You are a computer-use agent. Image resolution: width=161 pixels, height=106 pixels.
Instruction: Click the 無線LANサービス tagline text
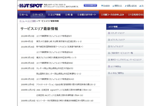[x=61, y=6]
